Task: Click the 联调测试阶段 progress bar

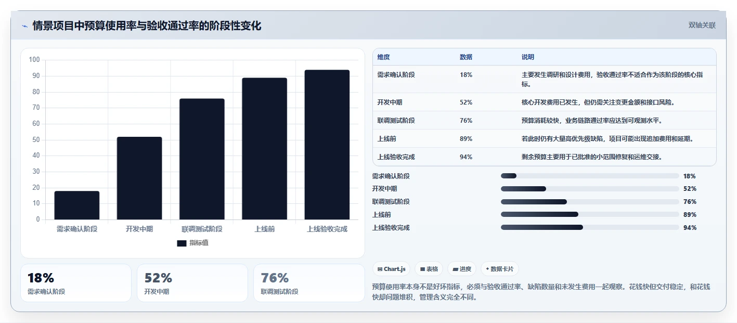Action: [x=590, y=202]
